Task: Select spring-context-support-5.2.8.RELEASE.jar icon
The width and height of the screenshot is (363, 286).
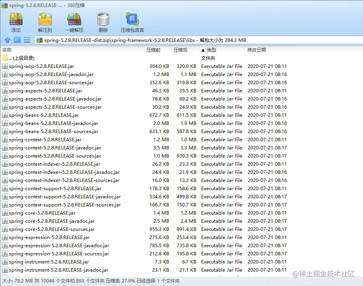Action: 5,188
